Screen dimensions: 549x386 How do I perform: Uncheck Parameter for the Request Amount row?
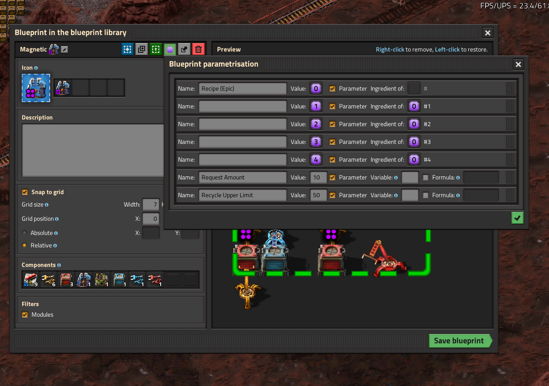pos(332,177)
